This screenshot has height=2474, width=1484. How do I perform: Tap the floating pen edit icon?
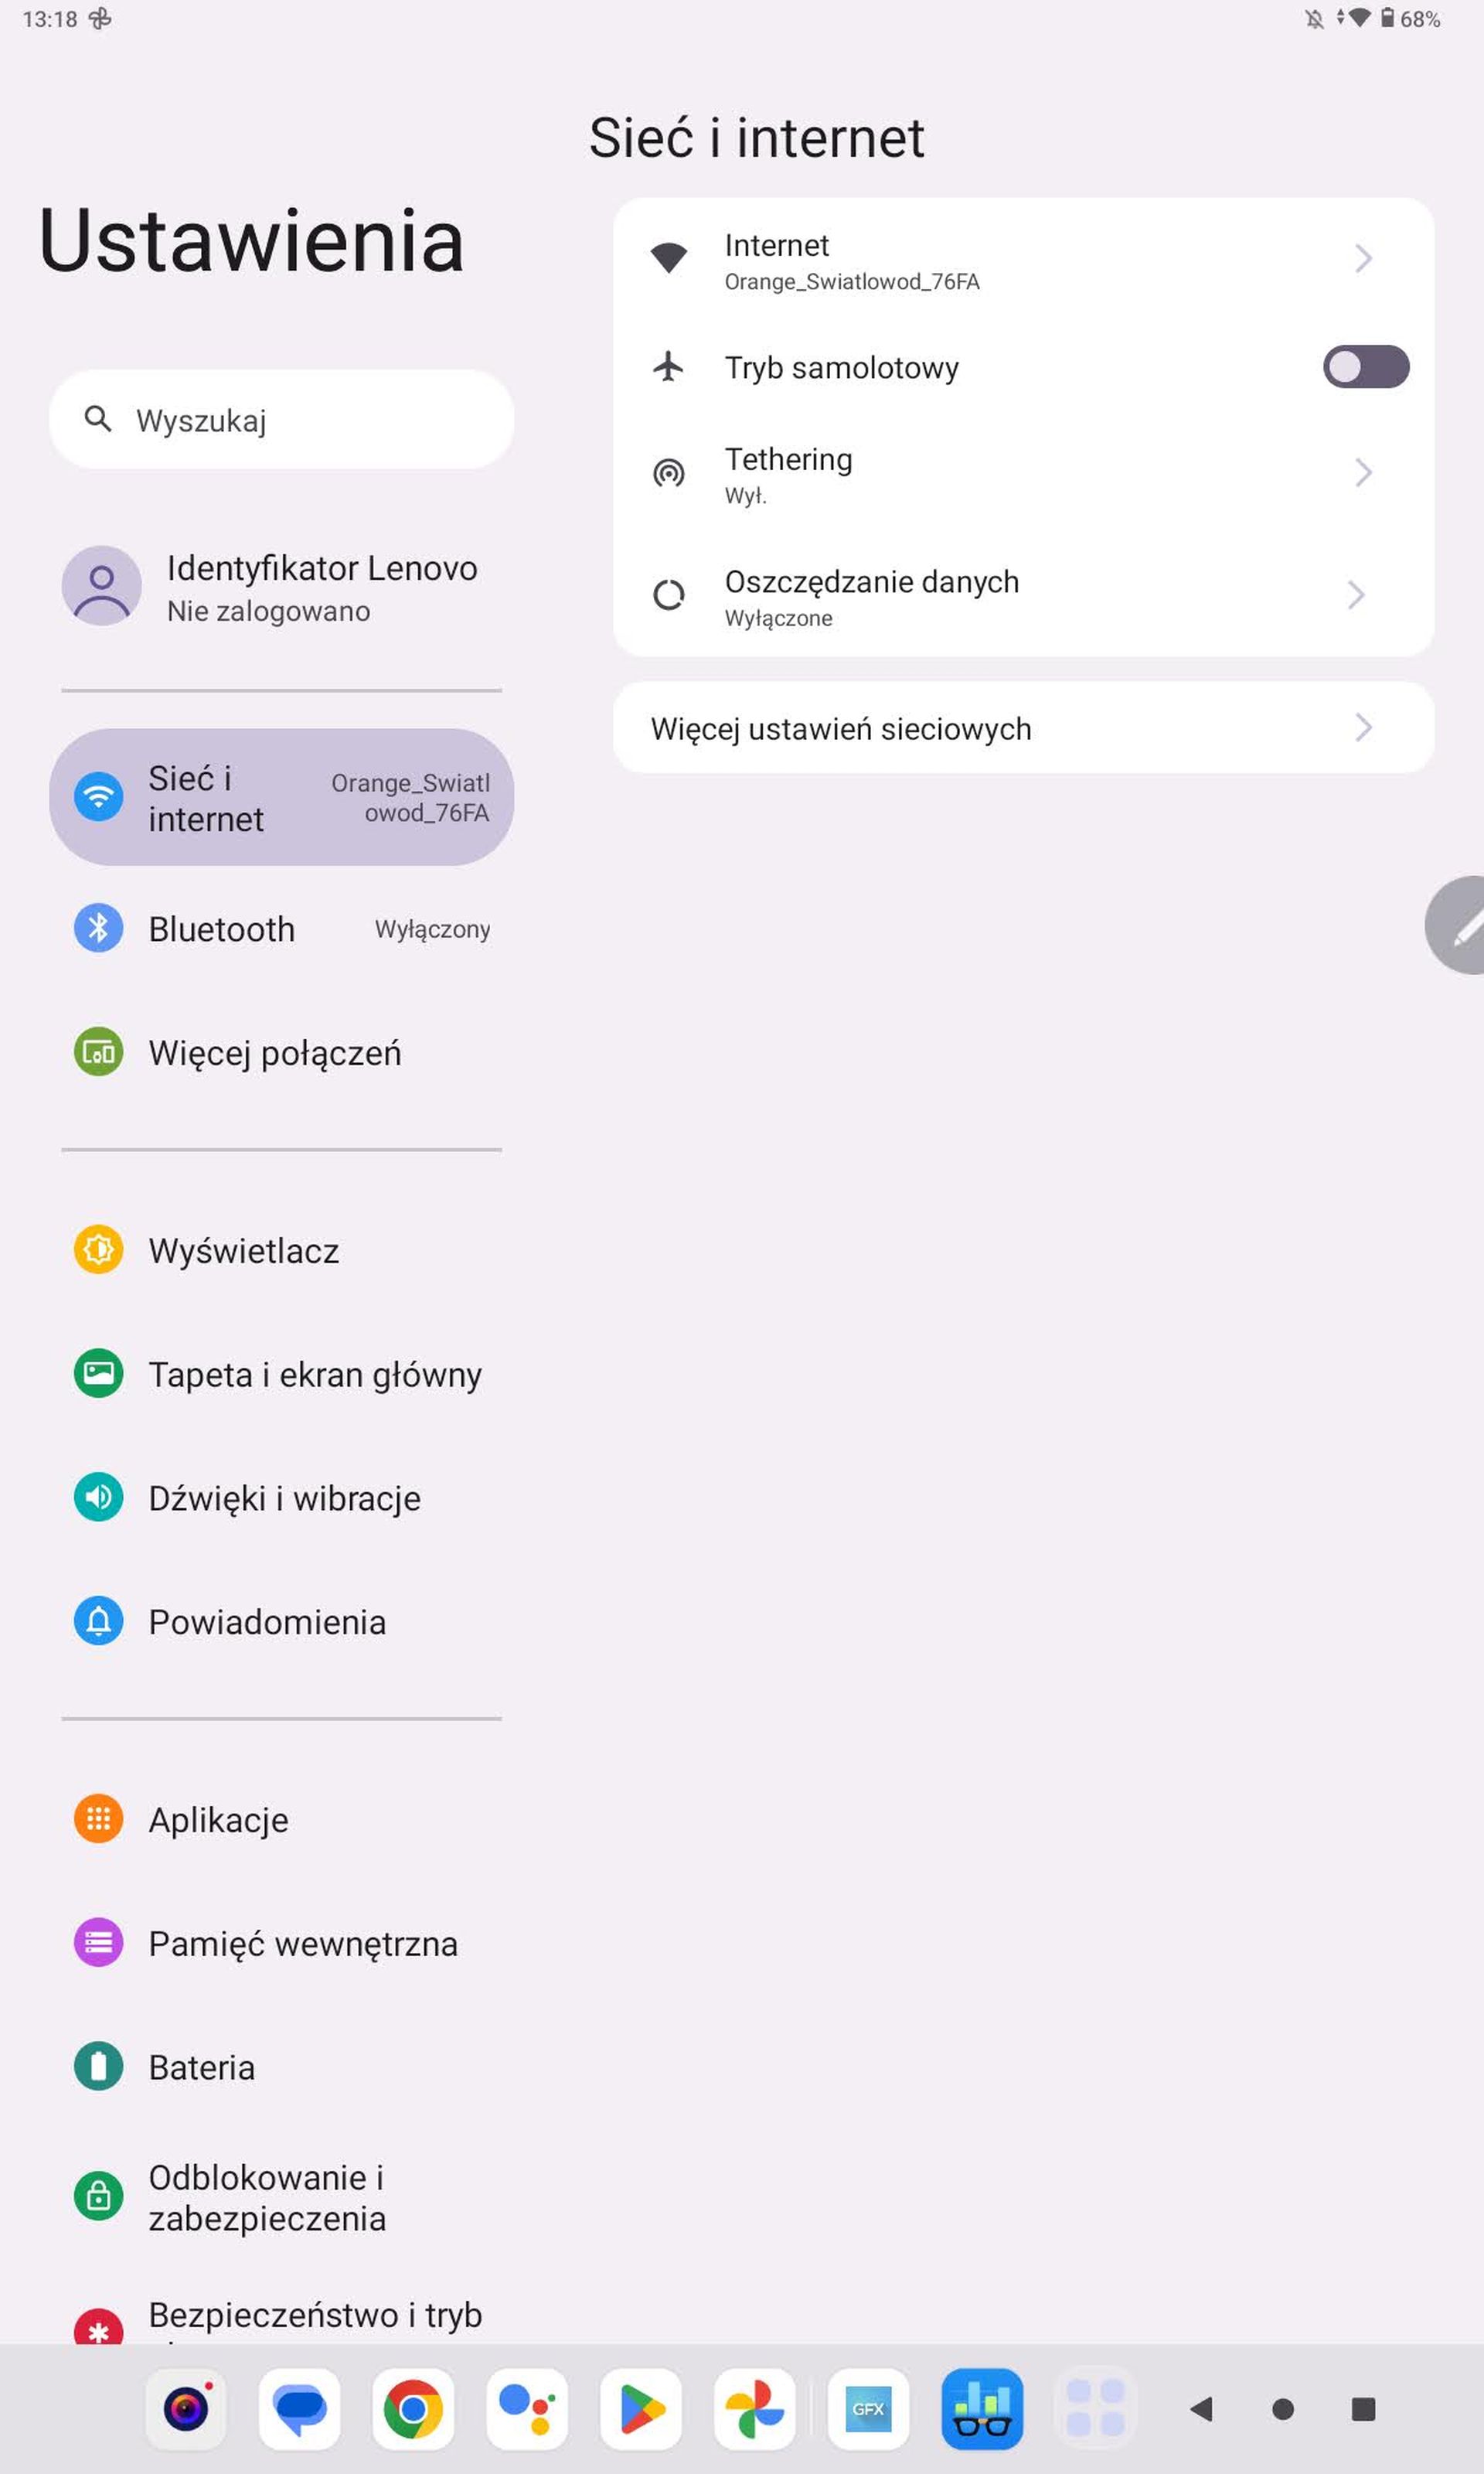click(x=1458, y=925)
